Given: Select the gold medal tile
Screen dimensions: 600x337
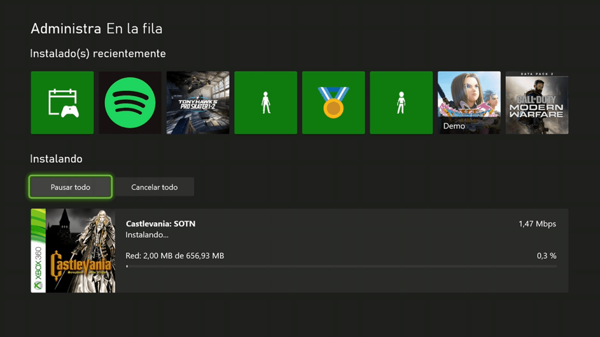Looking at the screenshot, I should coord(333,103).
